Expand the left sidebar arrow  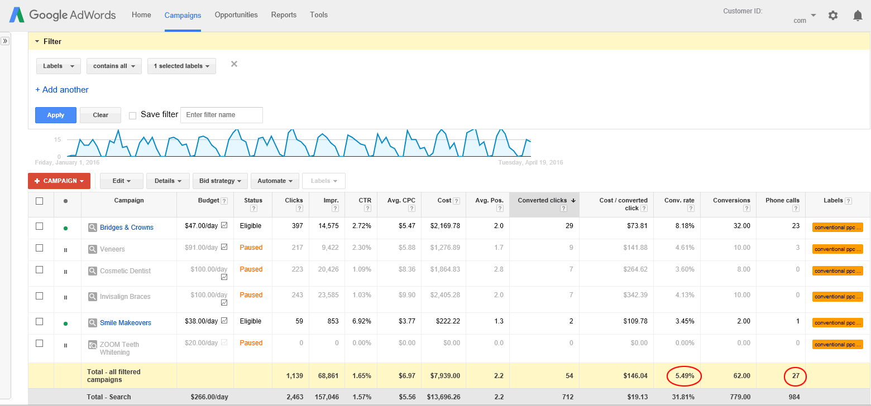[x=5, y=41]
